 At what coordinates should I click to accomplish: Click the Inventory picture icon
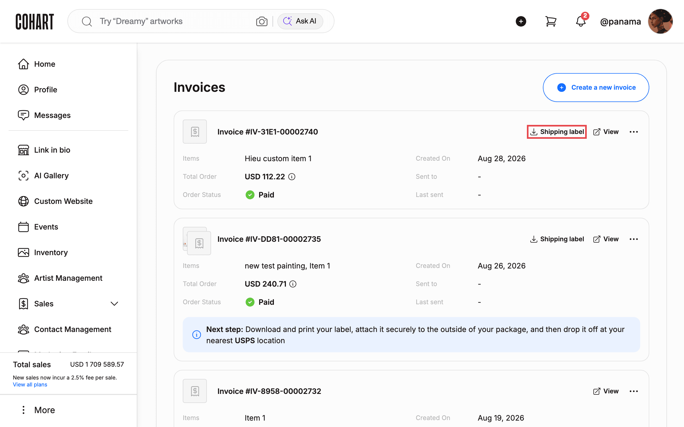(x=24, y=252)
